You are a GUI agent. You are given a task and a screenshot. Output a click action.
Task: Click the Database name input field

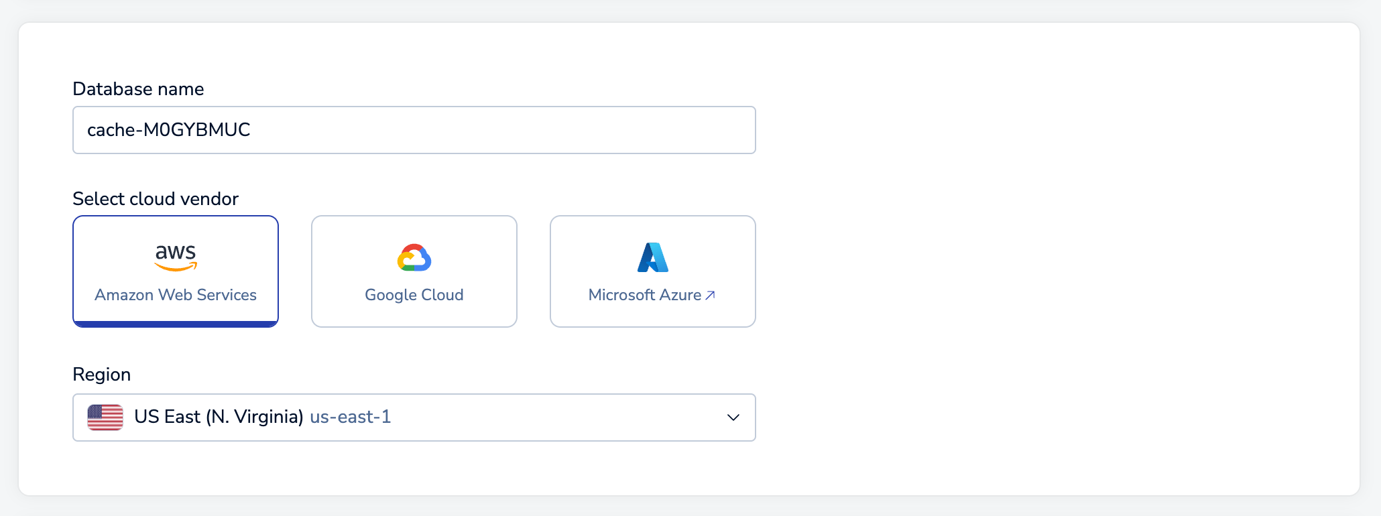pyautogui.click(x=414, y=130)
